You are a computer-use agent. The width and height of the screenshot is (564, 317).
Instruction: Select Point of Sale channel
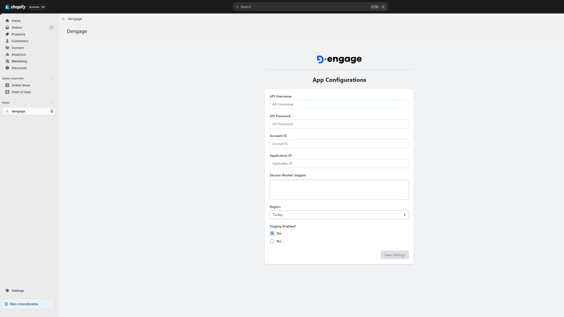coord(22,92)
